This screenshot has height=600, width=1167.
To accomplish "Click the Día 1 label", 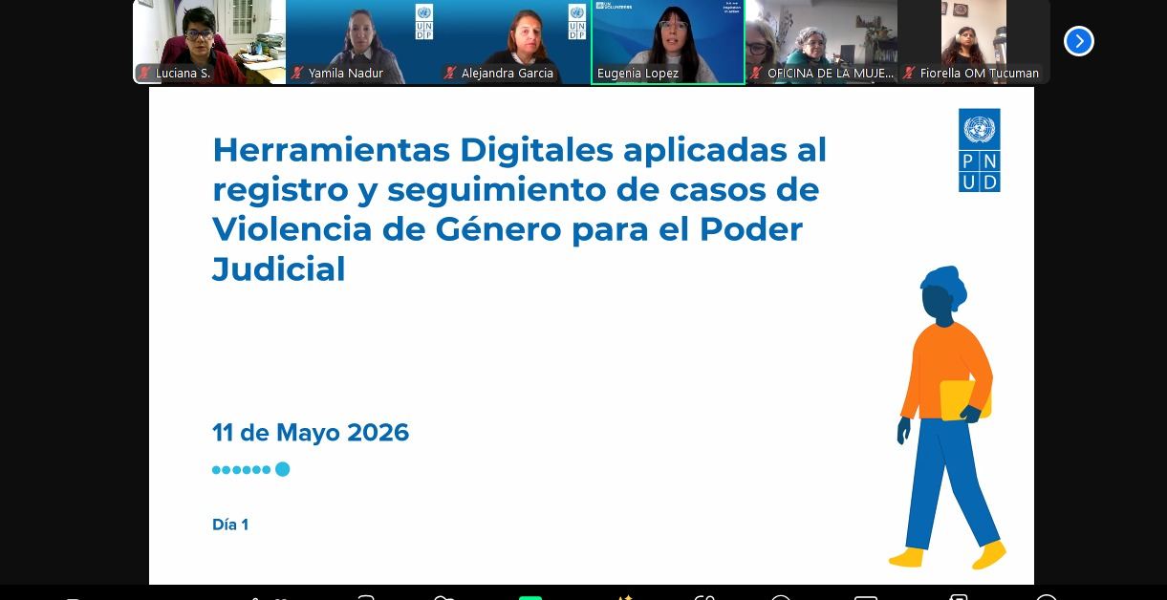I will coord(230,525).
